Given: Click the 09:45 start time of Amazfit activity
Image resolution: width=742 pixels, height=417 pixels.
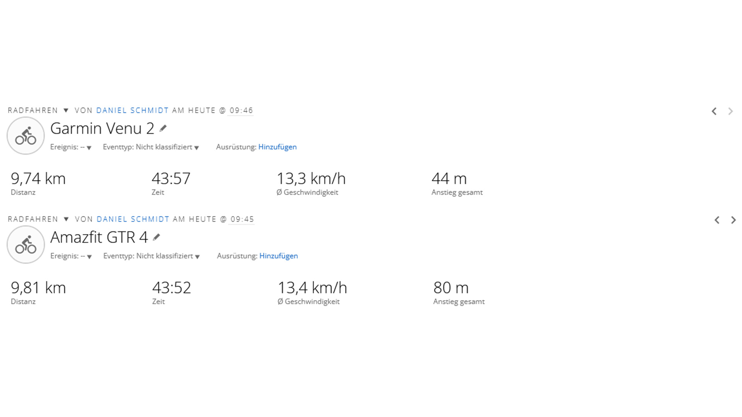Looking at the screenshot, I should click(242, 219).
